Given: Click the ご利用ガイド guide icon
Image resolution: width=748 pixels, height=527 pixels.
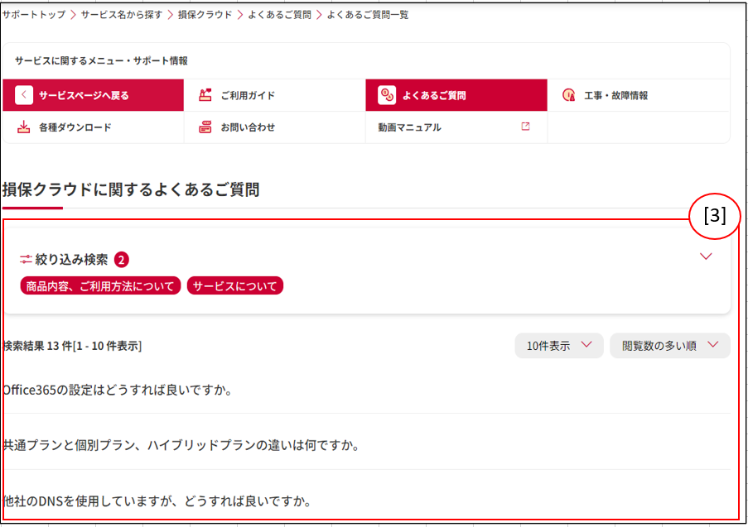Looking at the screenshot, I should 205,95.
